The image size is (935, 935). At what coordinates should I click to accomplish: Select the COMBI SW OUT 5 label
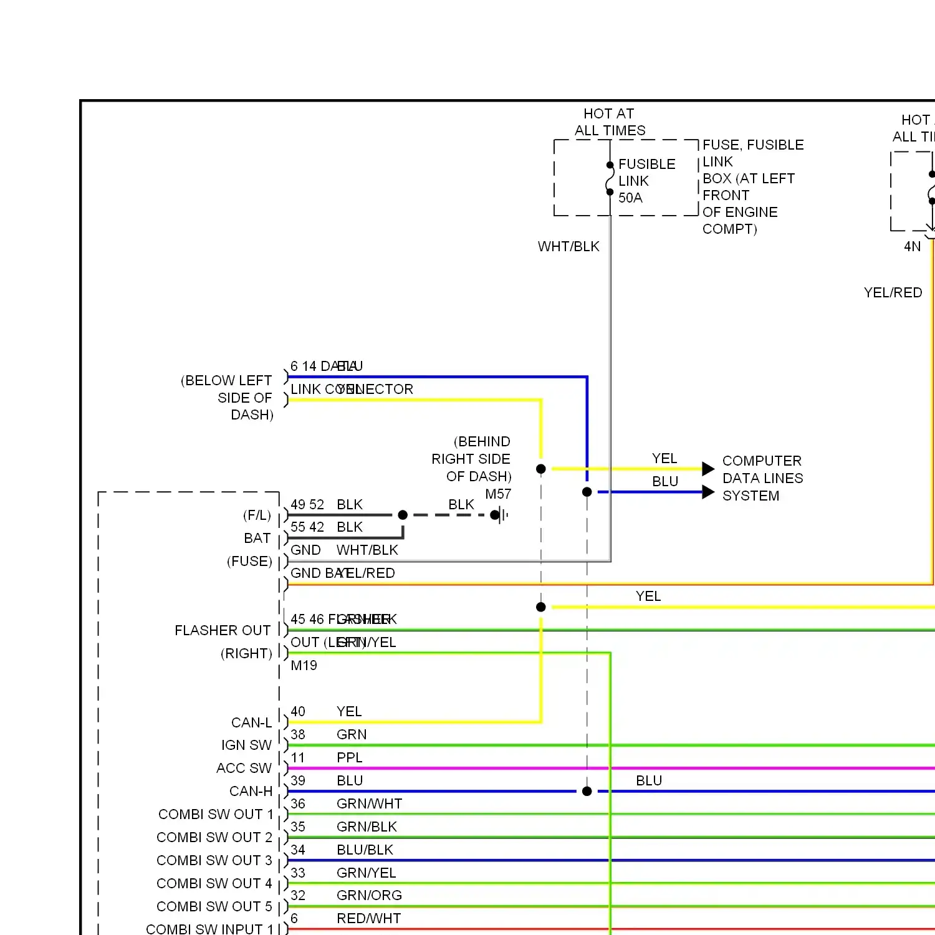(214, 907)
